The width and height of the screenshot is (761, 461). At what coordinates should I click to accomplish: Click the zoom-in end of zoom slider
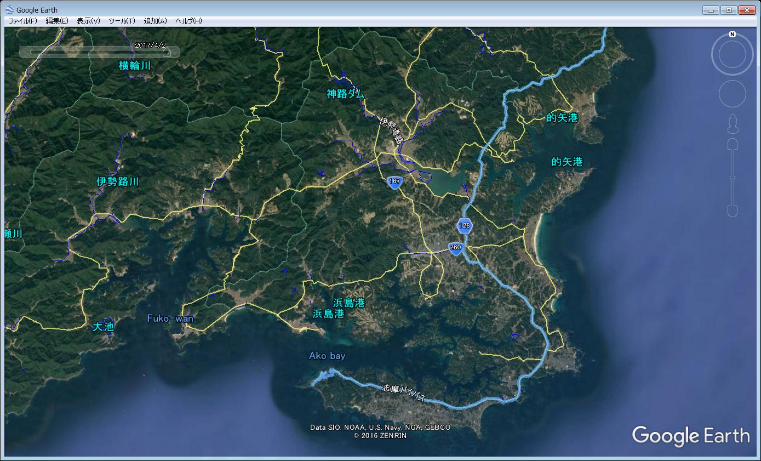[733, 144]
